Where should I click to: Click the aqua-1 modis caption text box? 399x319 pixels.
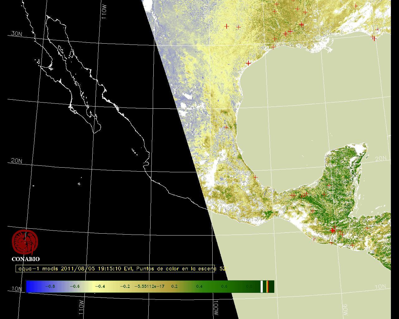pos(115,269)
